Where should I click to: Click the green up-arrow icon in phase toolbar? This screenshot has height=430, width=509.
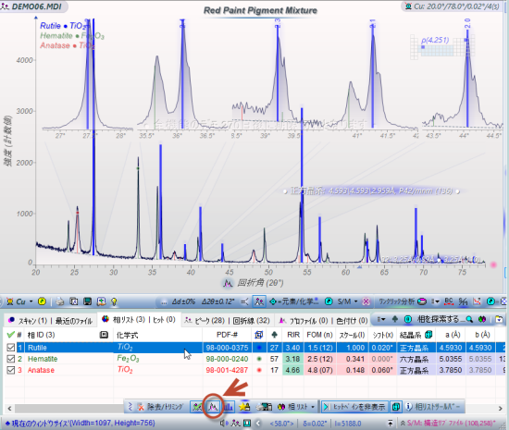(x=395, y=319)
